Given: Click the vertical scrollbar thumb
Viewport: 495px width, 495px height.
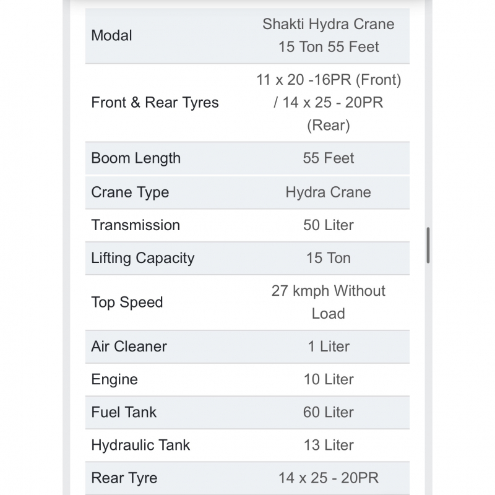Looking at the screenshot, I should 428,246.
